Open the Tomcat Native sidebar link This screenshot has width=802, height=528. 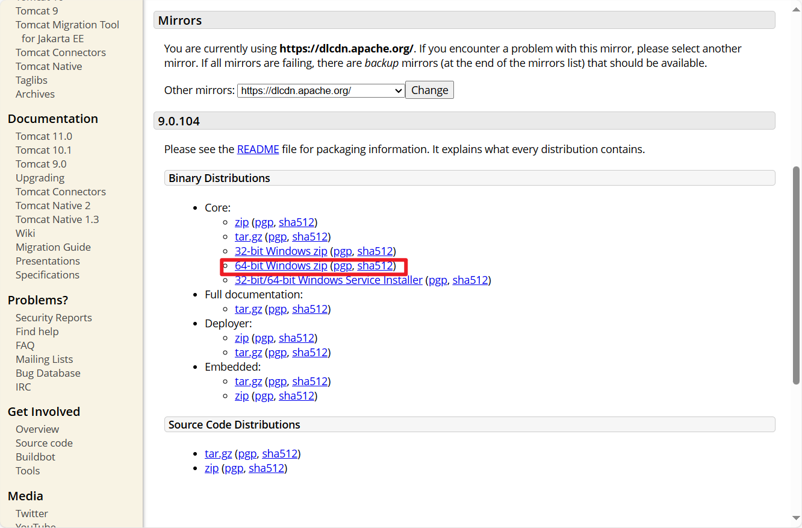[49, 66]
